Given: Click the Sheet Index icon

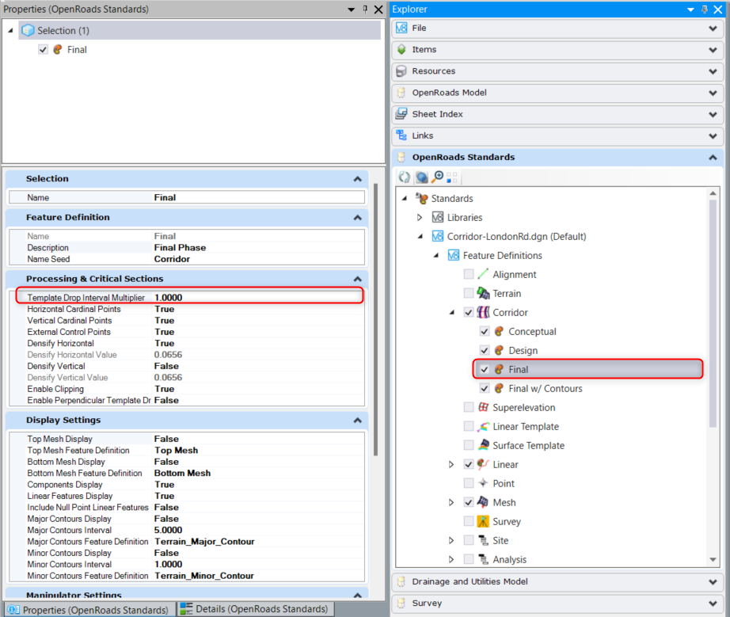Looking at the screenshot, I should pyautogui.click(x=401, y=114).
